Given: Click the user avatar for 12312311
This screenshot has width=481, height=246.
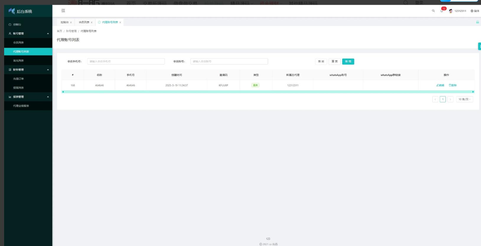Looking at the screenshot, I should pos(451,11).
